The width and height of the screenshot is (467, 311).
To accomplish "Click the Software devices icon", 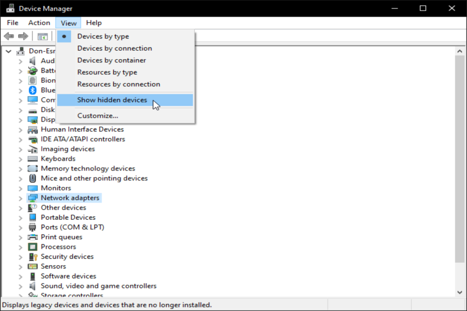I will point(33,276).
